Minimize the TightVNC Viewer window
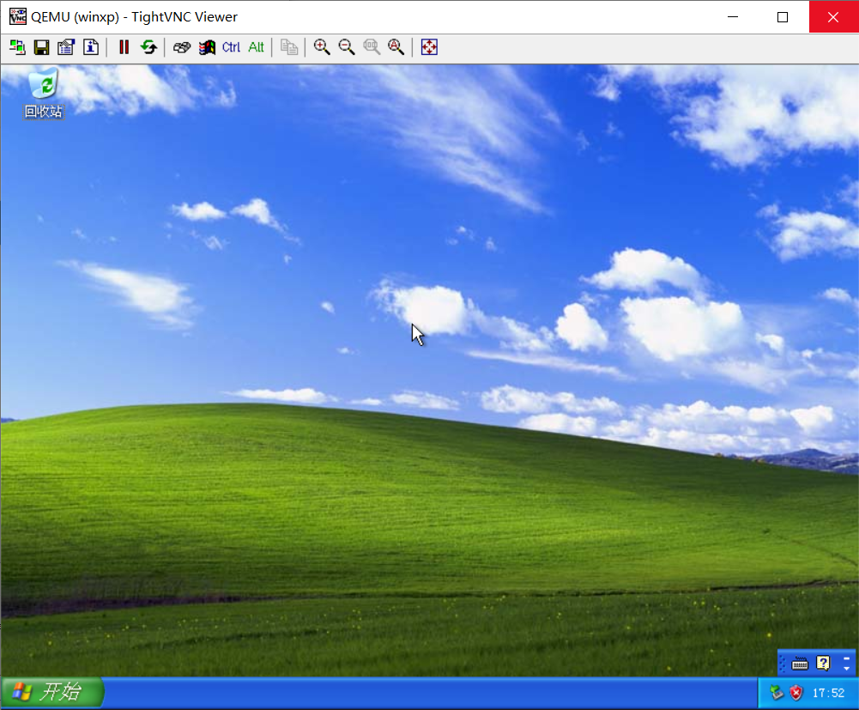This screenshot has width=859, height=710. pos(733,17)
